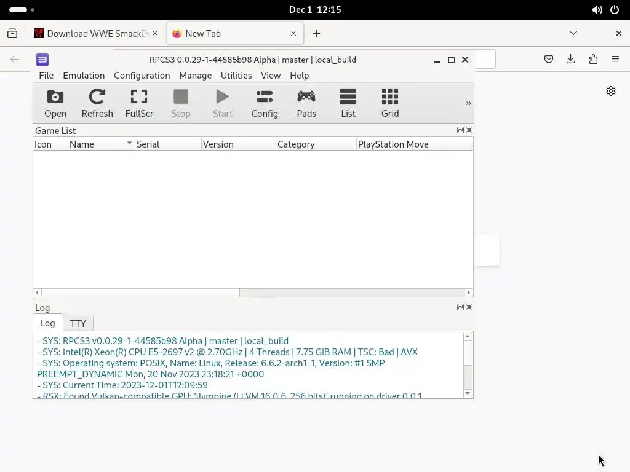
Task: Minimize the RPCS3 window
Action: [437, 60]
